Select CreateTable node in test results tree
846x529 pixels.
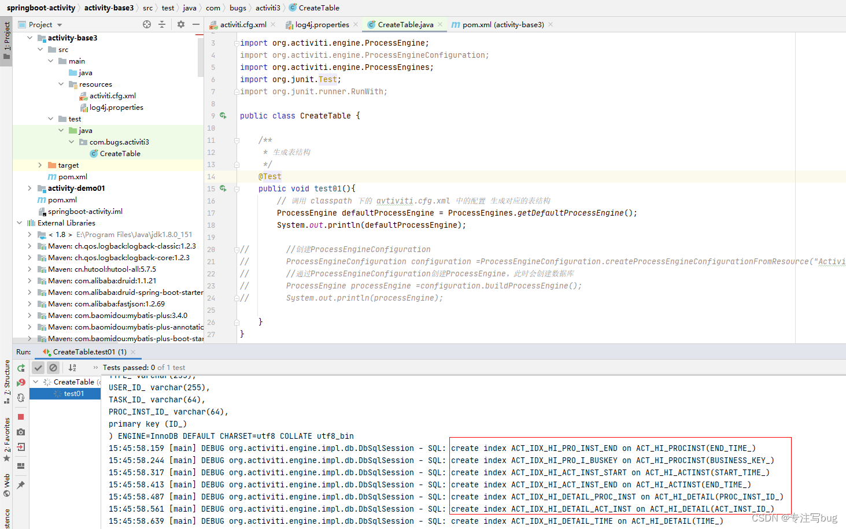click(x=73, y=382)
